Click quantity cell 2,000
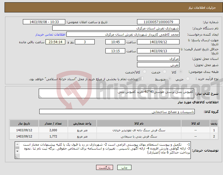This screenshot has height=175, width=223. tap(53, 130)
